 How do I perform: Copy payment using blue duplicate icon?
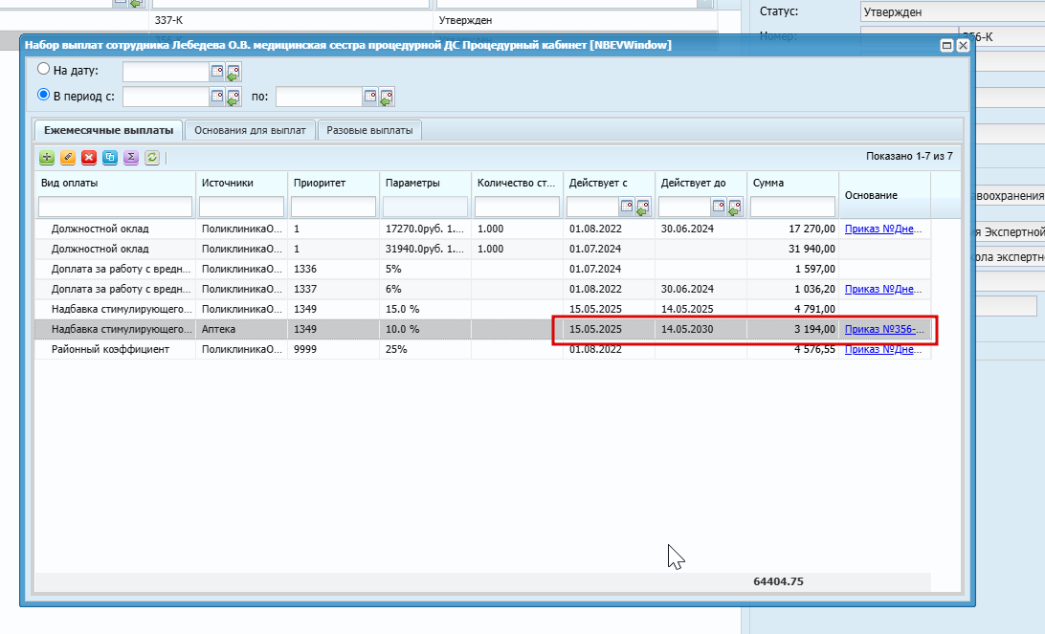(x=110, y=157)
